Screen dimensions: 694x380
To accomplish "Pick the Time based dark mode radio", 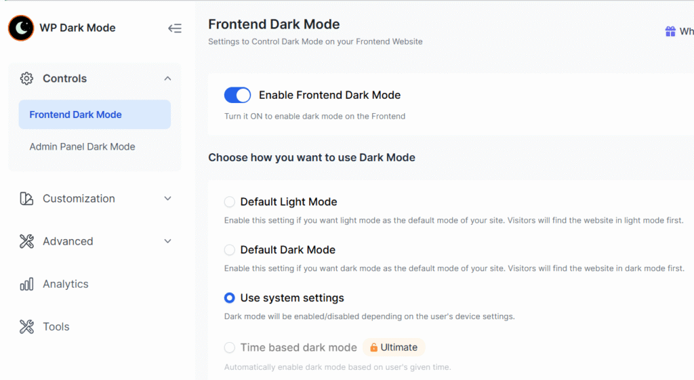I will (230, 347).
